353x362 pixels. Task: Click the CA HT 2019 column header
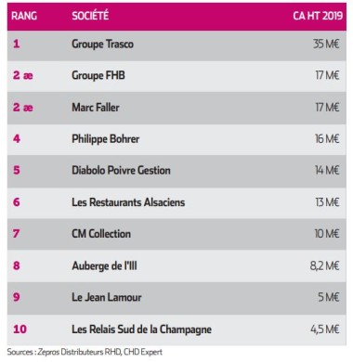point(318,16)
